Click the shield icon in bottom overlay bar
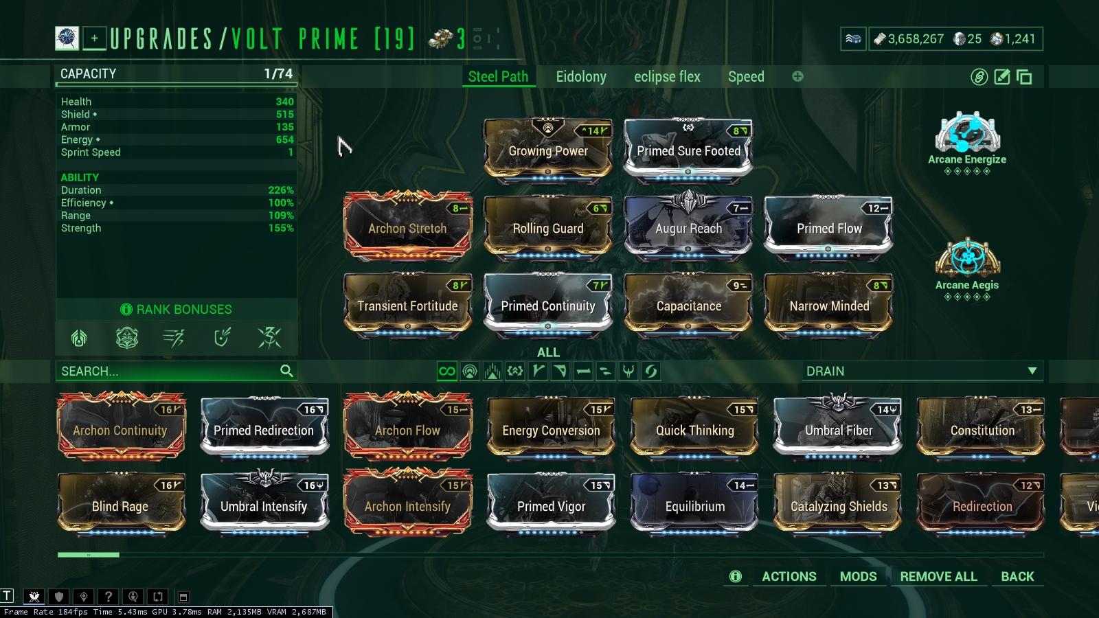This screenshot has width=1099, height=618. coord(59,596)
